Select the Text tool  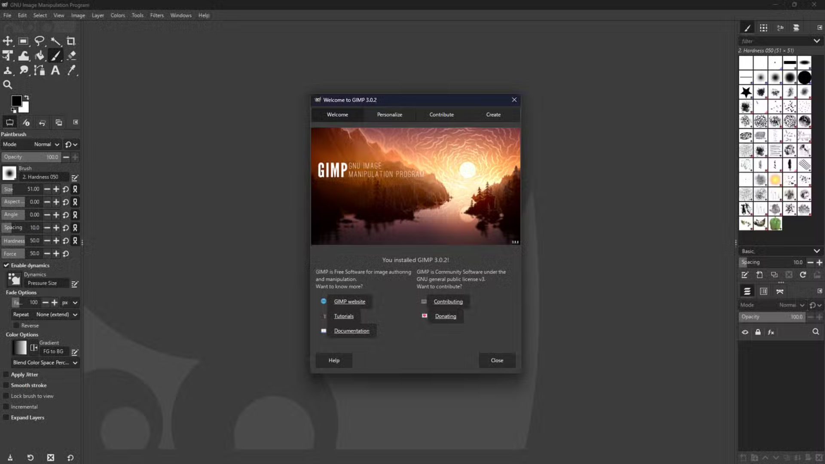click(55, 70)
